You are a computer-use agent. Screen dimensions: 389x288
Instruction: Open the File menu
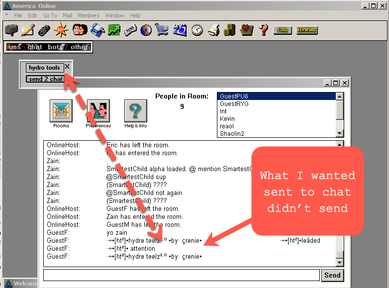(x=18, y=15)
